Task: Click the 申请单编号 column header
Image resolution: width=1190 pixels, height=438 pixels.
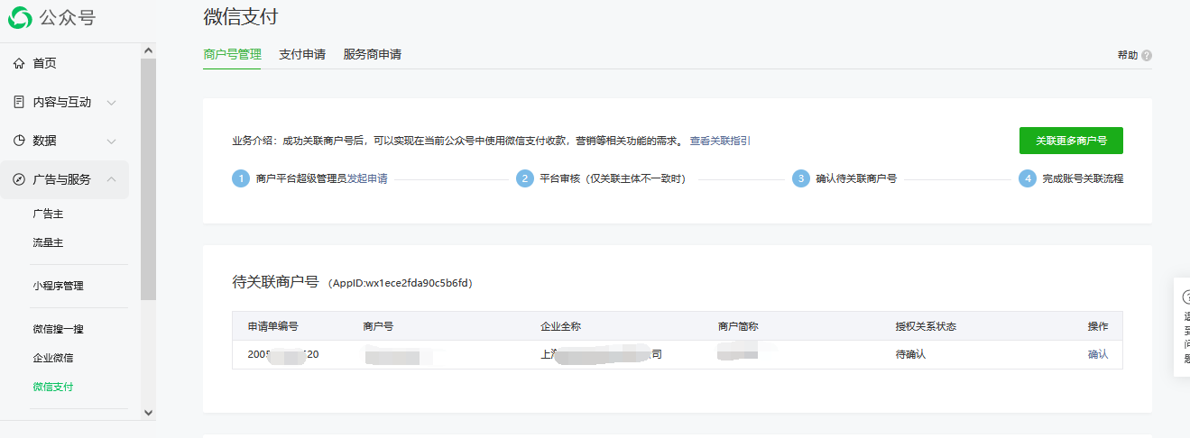Action: pos(272,326)
